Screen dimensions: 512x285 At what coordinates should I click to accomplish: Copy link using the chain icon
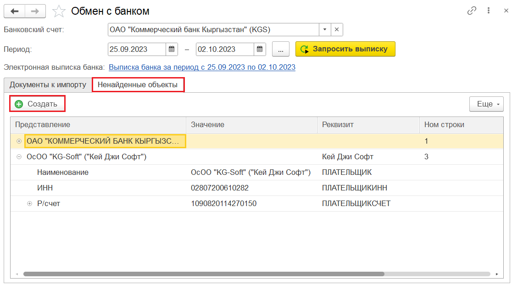[472, 11]
